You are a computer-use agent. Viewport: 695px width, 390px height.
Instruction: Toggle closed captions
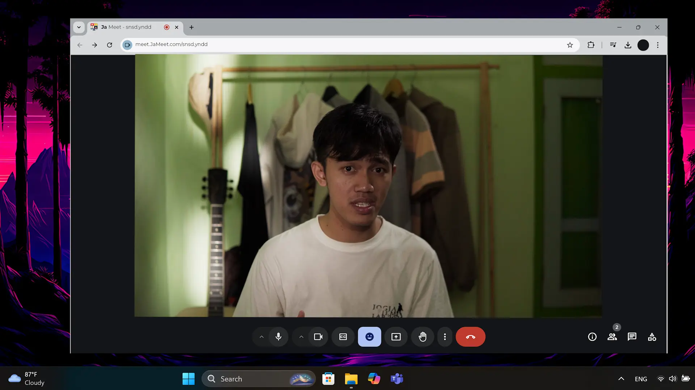tap(343, 337)
